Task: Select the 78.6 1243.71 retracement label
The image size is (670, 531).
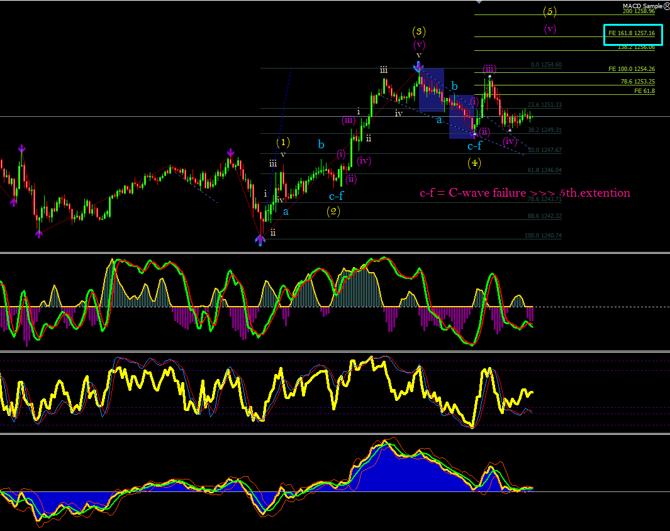Action: 544,199
